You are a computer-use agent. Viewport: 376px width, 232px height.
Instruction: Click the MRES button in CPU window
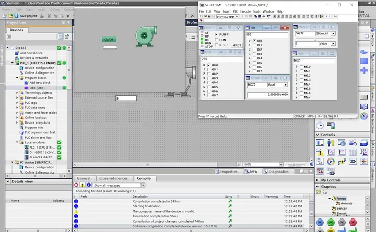237,45
